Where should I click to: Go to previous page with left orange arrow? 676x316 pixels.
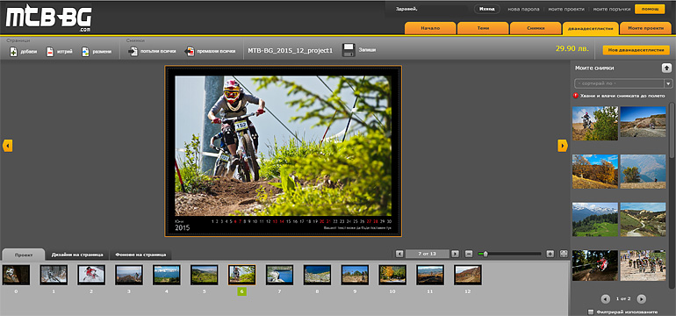coord(7,146)
